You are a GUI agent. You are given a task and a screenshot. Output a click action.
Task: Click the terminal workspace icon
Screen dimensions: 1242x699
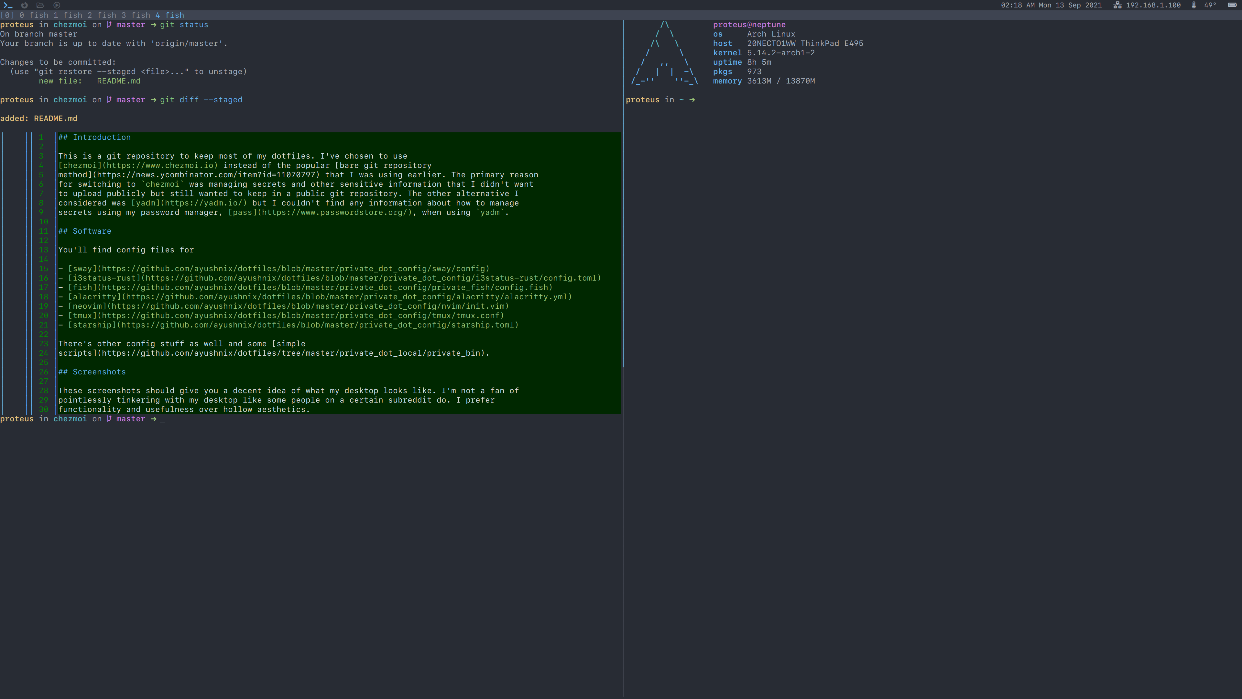(8, 5)
